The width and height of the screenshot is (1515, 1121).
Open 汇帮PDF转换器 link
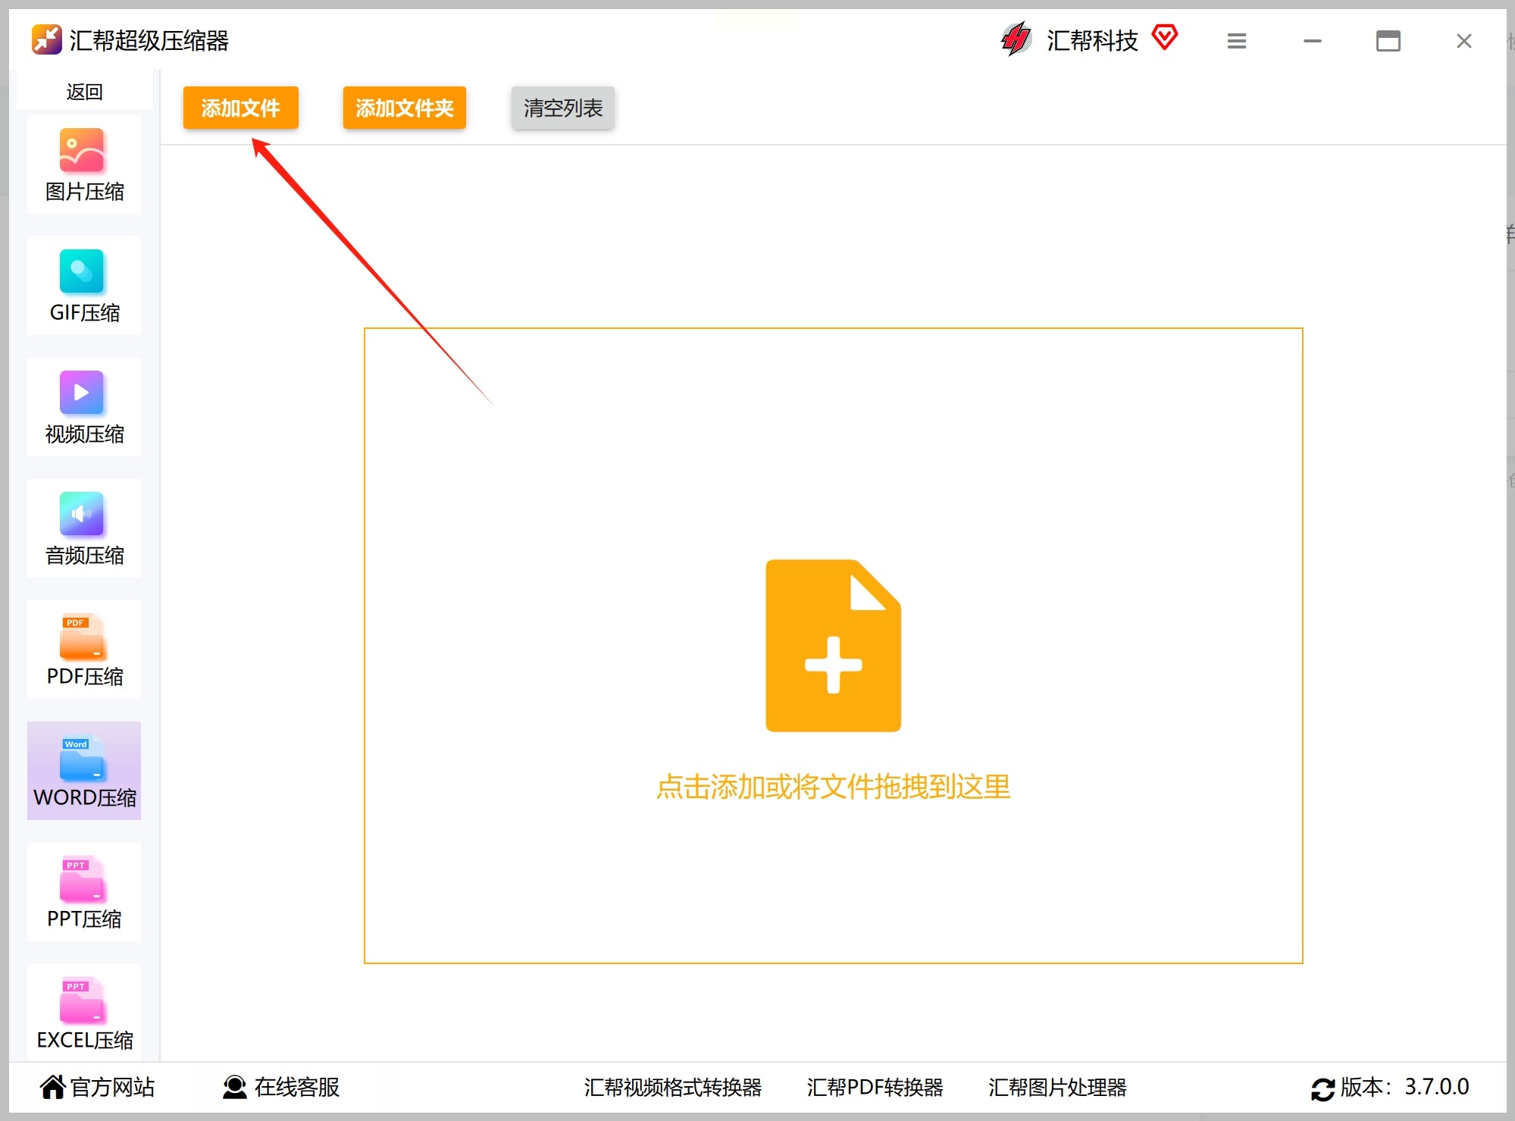click(x=875, y=1087)
